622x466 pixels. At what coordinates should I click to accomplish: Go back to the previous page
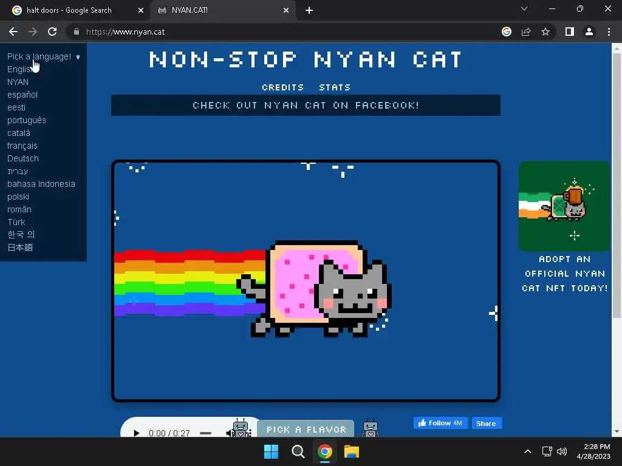pyautogui.click(x=13, y=32)
